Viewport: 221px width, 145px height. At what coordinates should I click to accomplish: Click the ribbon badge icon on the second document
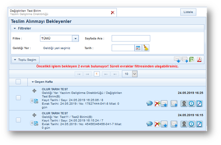pyautogui.click(x=184, y=124)
